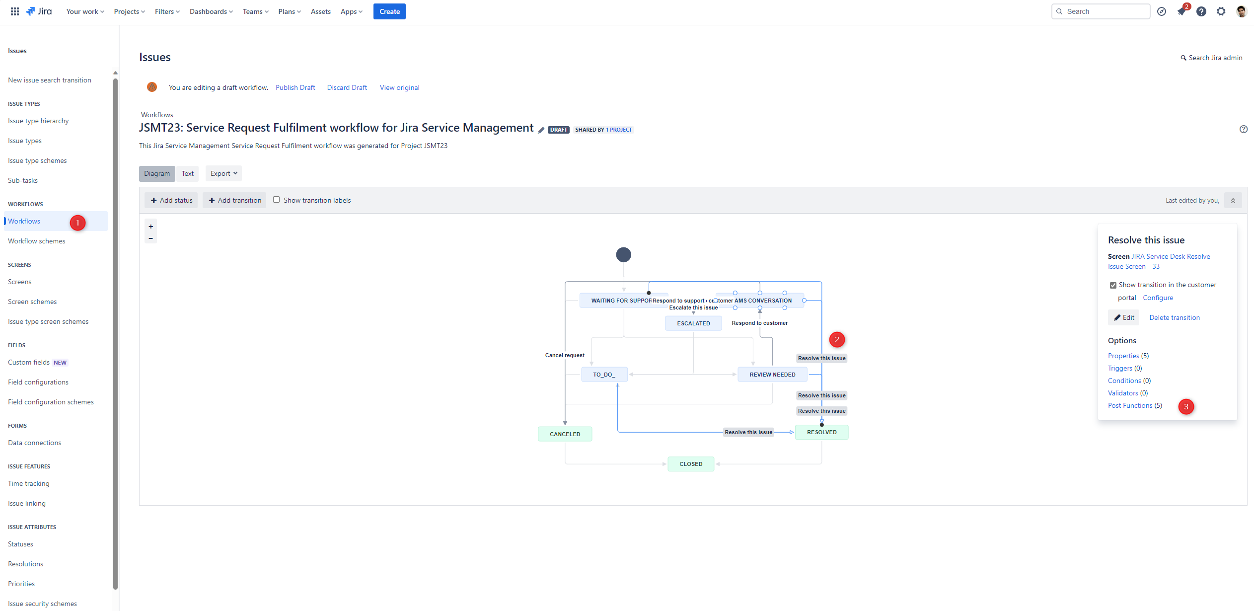Expand the Export dropdown
The height and width of the screenshot is (611, 1254).
223,173
